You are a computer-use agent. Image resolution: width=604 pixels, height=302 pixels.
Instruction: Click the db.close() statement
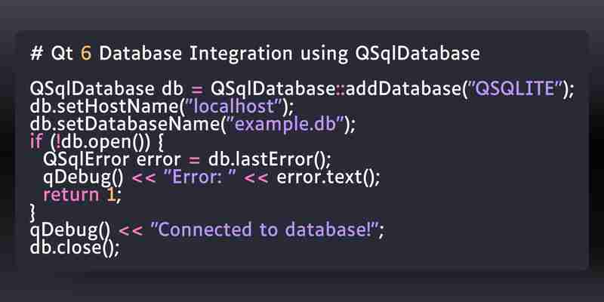75,248
